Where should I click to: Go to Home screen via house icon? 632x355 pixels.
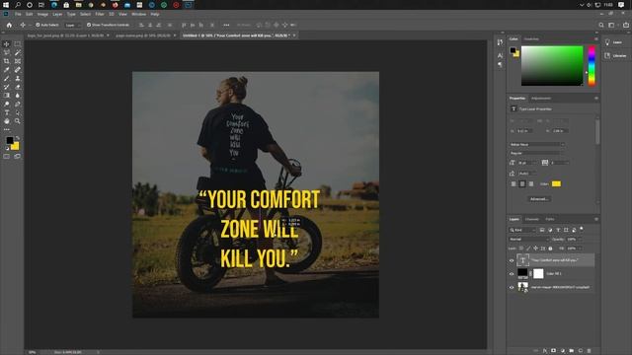[x=9, y=25]
